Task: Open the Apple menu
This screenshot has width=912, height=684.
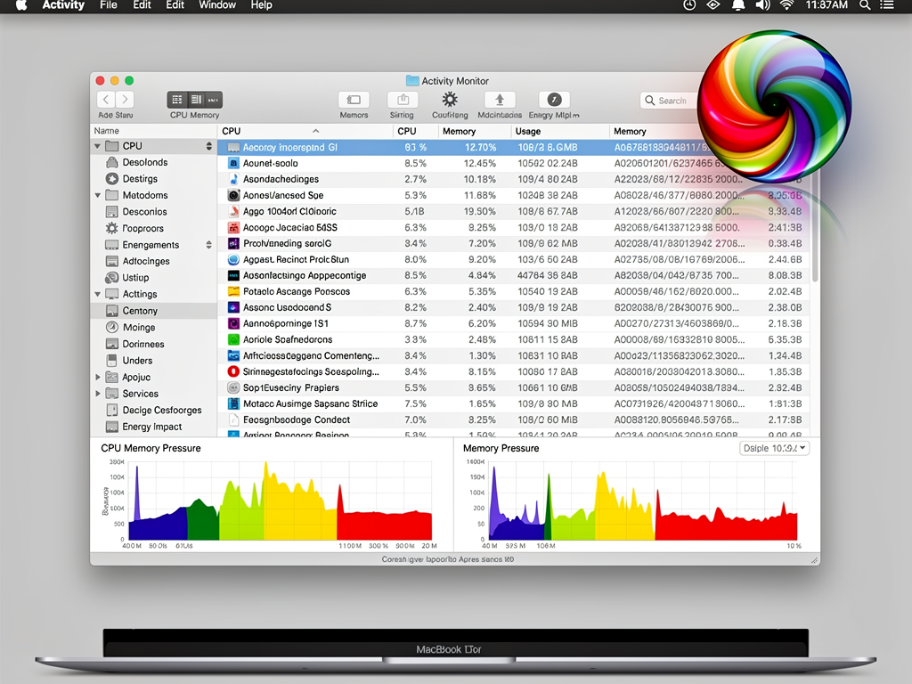Action: (21, 5)
